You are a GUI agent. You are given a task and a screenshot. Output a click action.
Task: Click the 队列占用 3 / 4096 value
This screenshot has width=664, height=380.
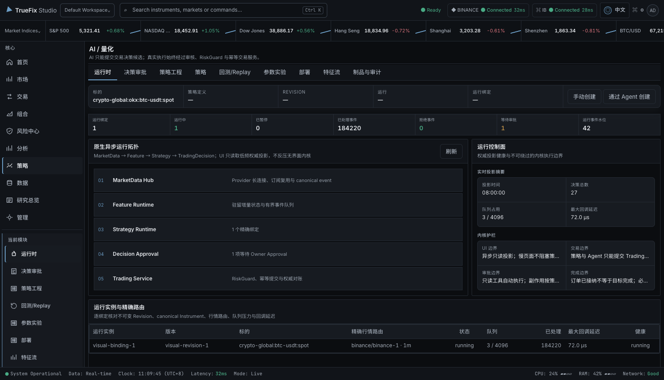[493, 217]
